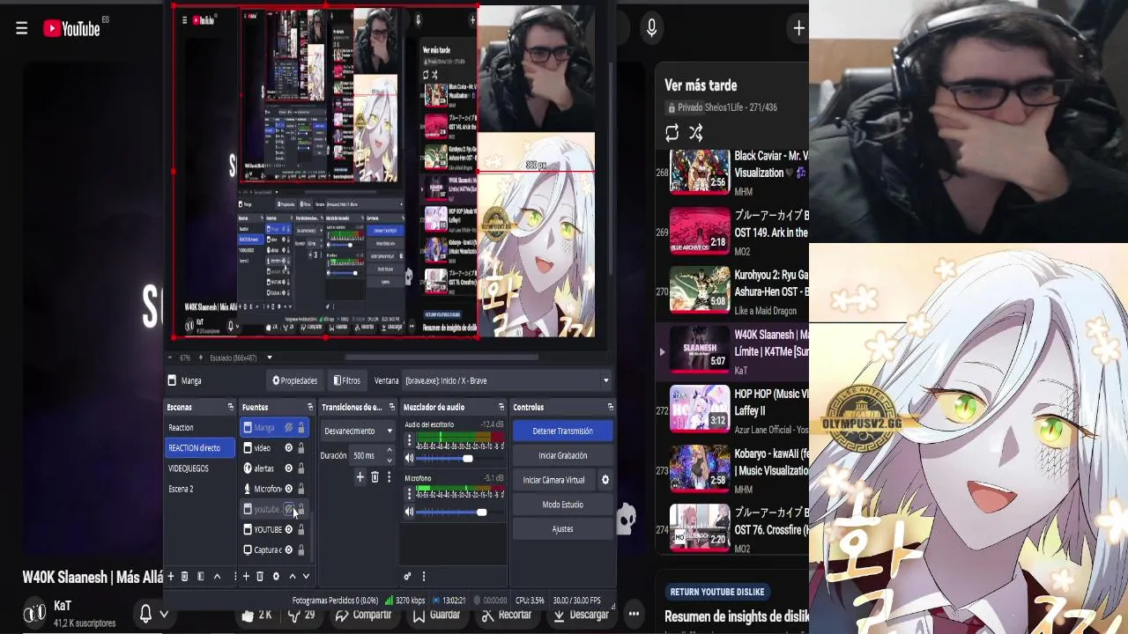Click Propiedades in source toolbar
Viewport: 1128px width, 634px height.
294,380
